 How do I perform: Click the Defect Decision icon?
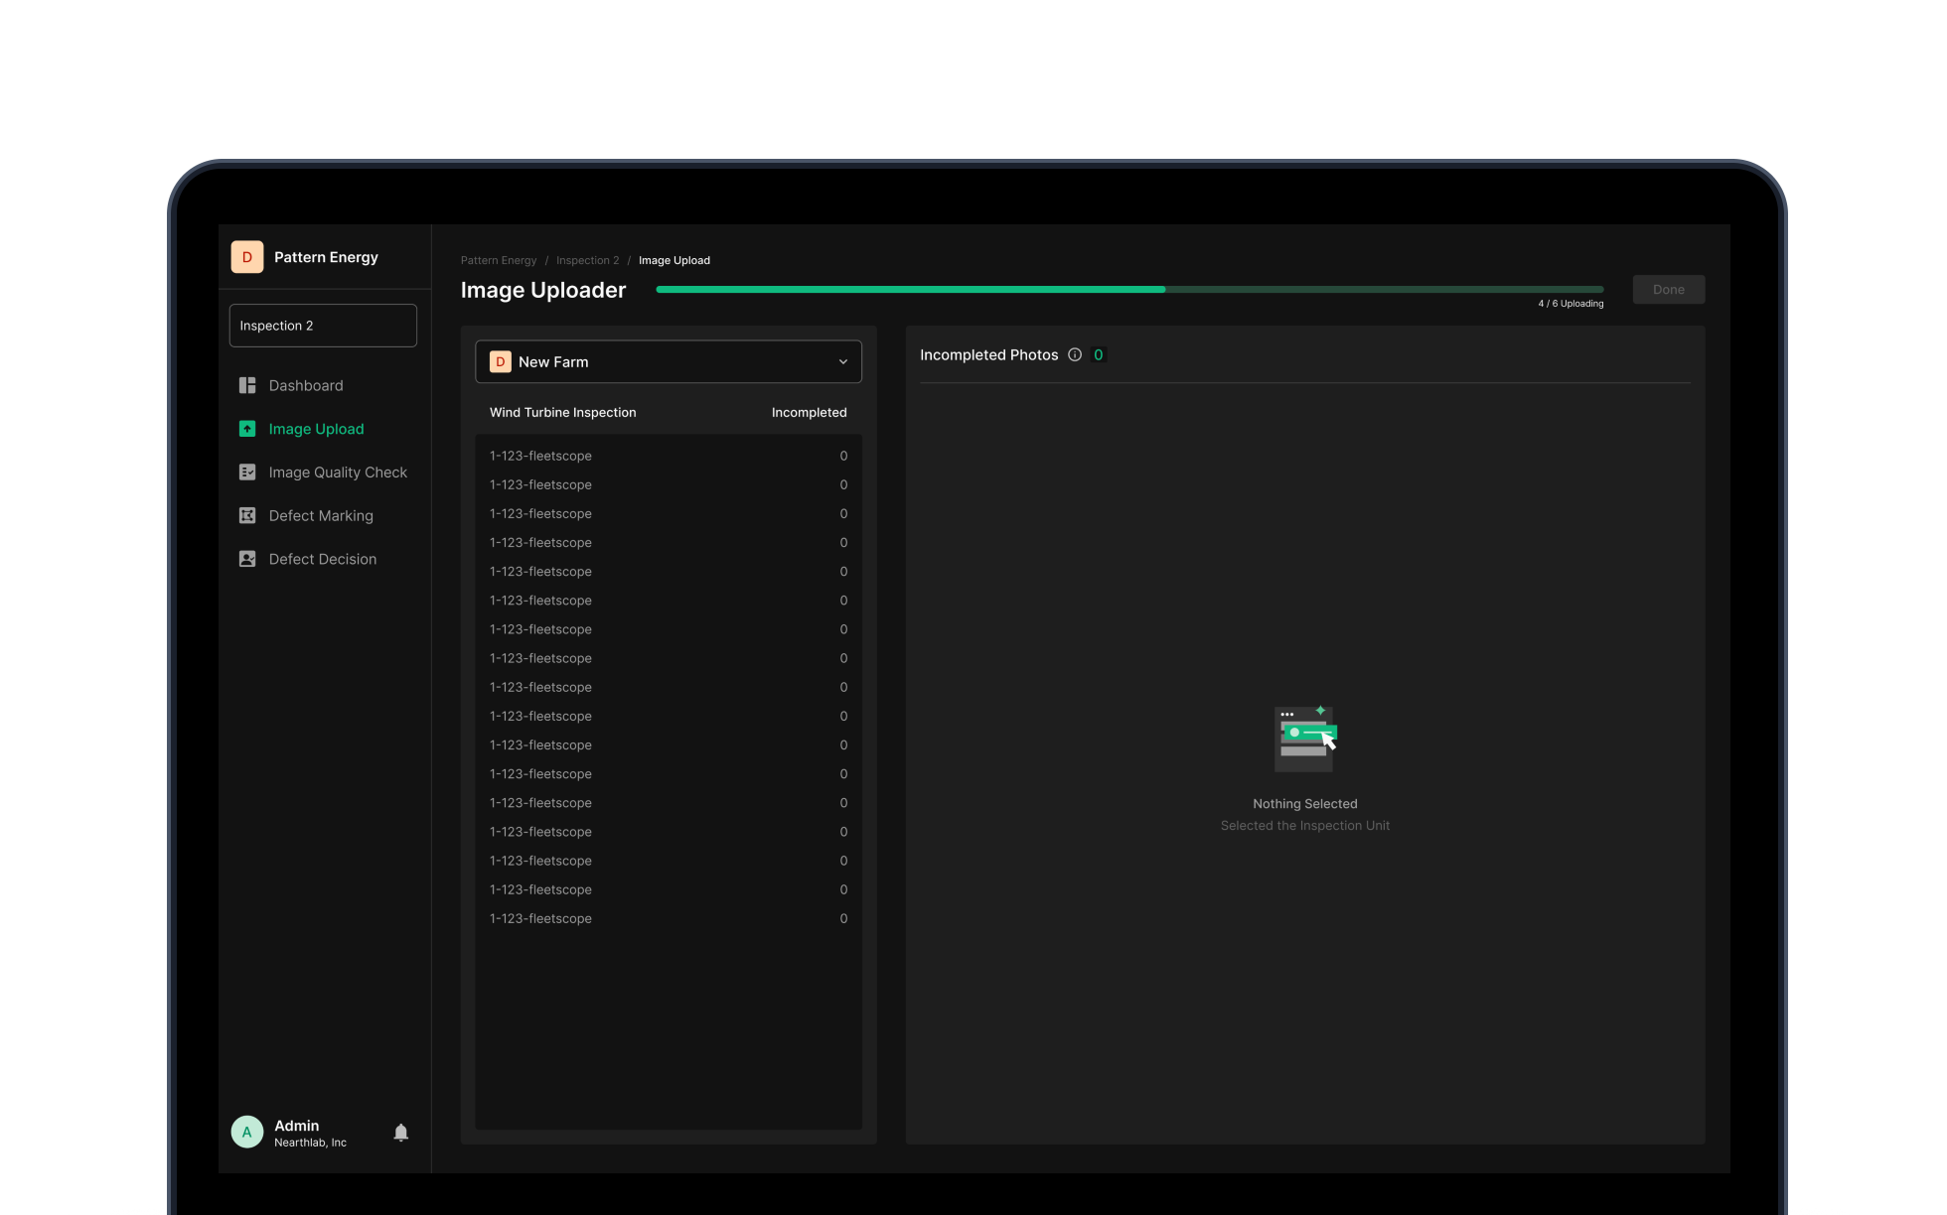(x=247, y=559)
